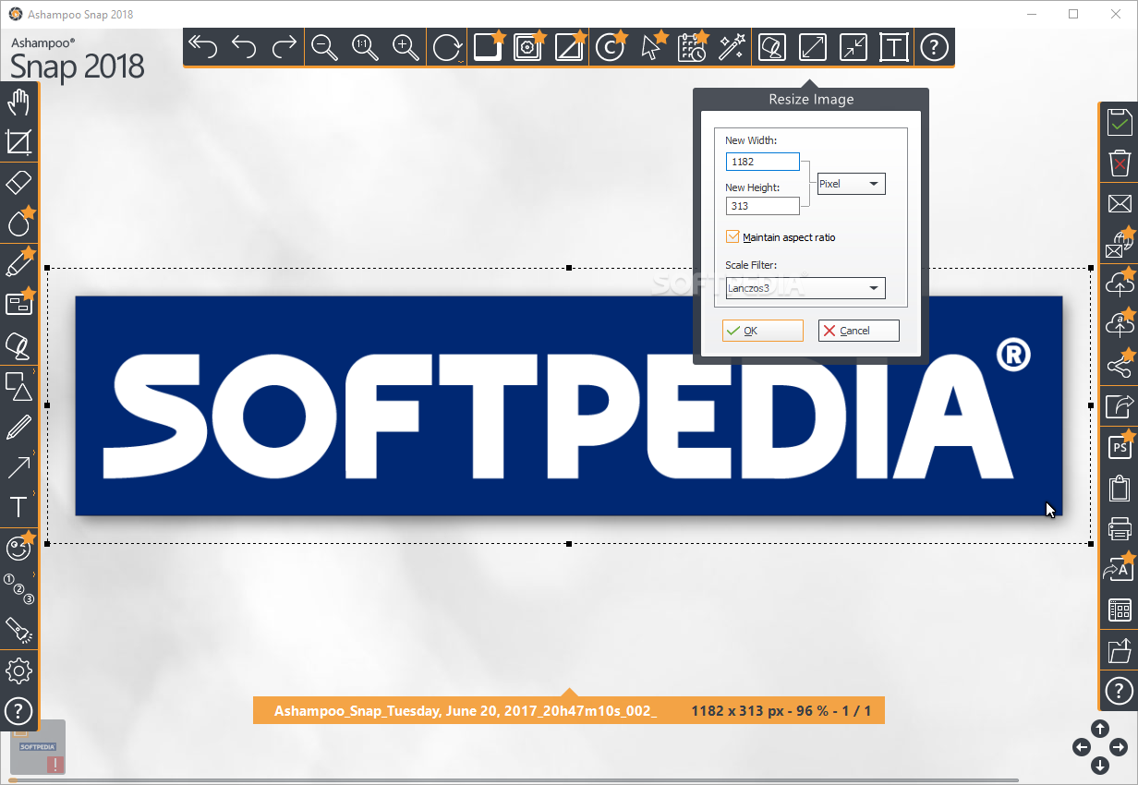This screenshot has width=1138, height=785.
Task: Click the diagonal split effect icon
Action: pos(569,47)
